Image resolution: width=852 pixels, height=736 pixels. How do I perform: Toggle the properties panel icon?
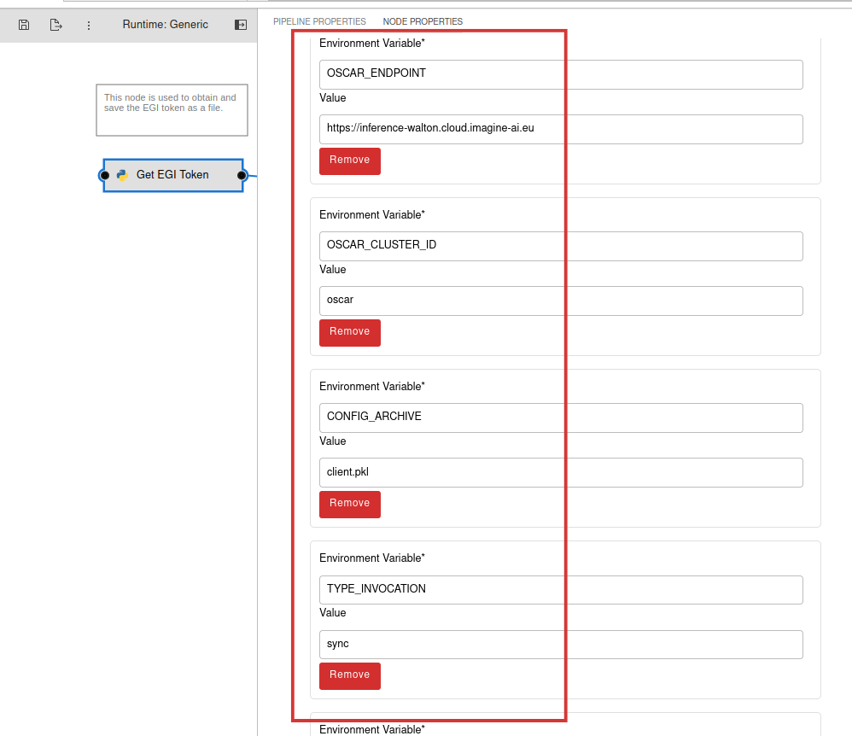coord(241,25)
